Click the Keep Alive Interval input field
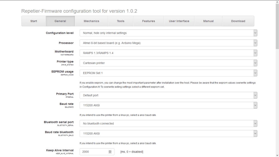 [x=94, y=152]
